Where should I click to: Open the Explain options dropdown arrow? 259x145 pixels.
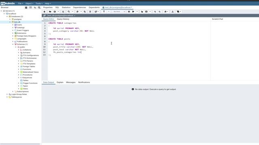[150, 12]
